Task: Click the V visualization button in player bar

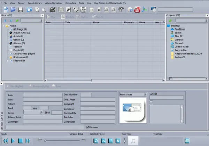Action: (118, 141)
